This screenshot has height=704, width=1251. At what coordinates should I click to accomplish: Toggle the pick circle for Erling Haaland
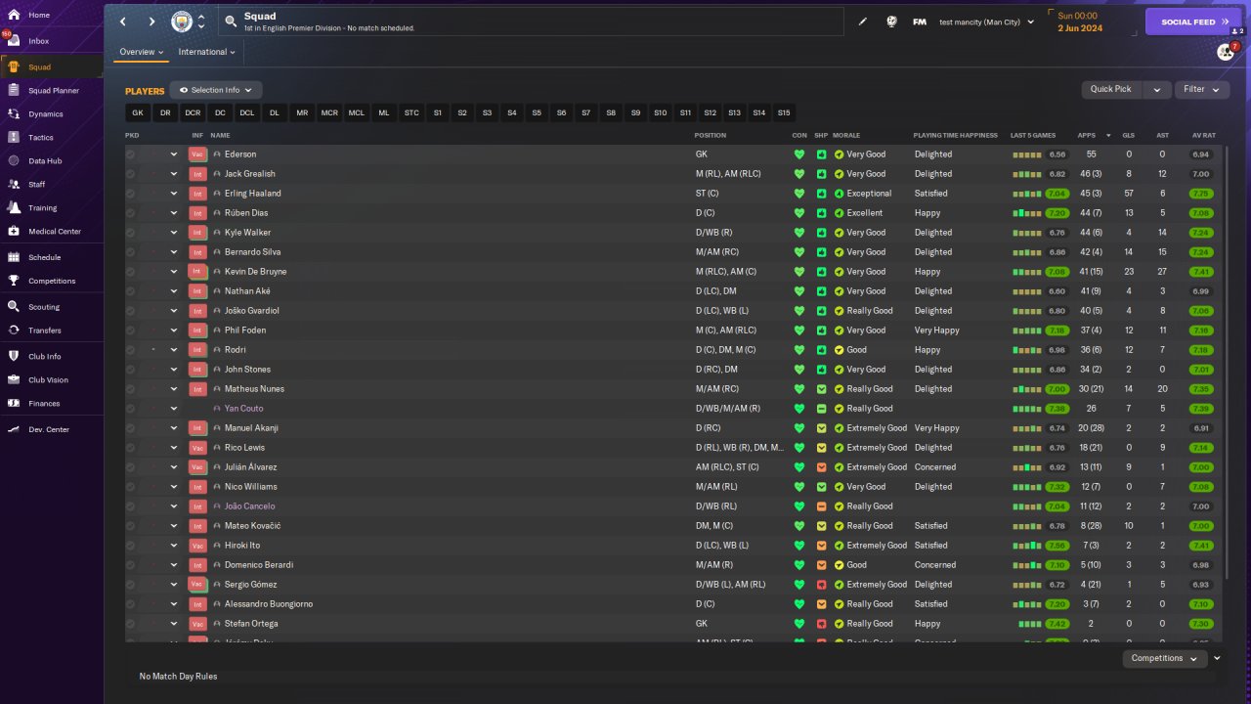(131, 194)
